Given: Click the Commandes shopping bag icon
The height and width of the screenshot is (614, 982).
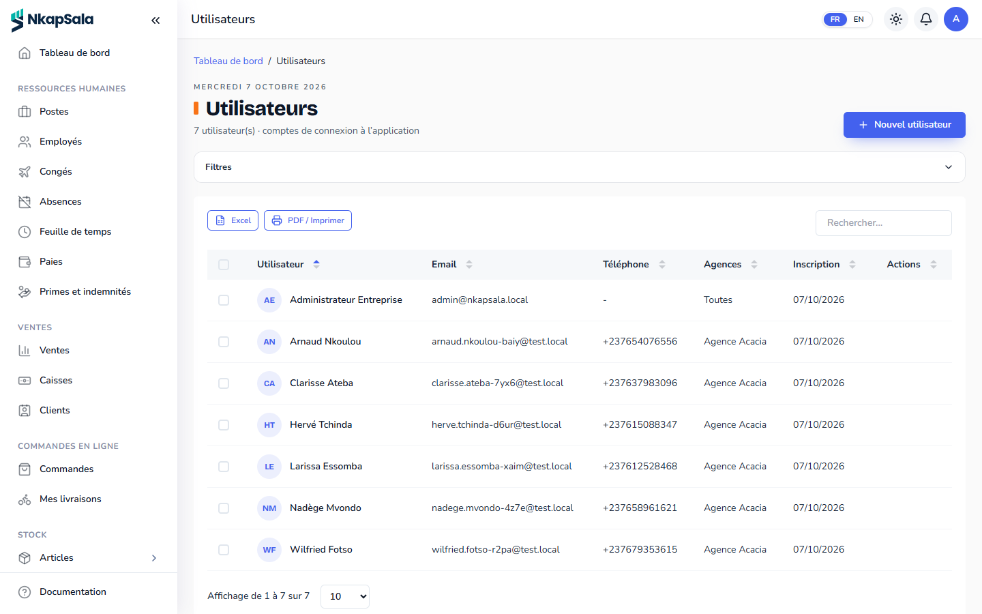Looking at the screenshot, I should (25, 469).
